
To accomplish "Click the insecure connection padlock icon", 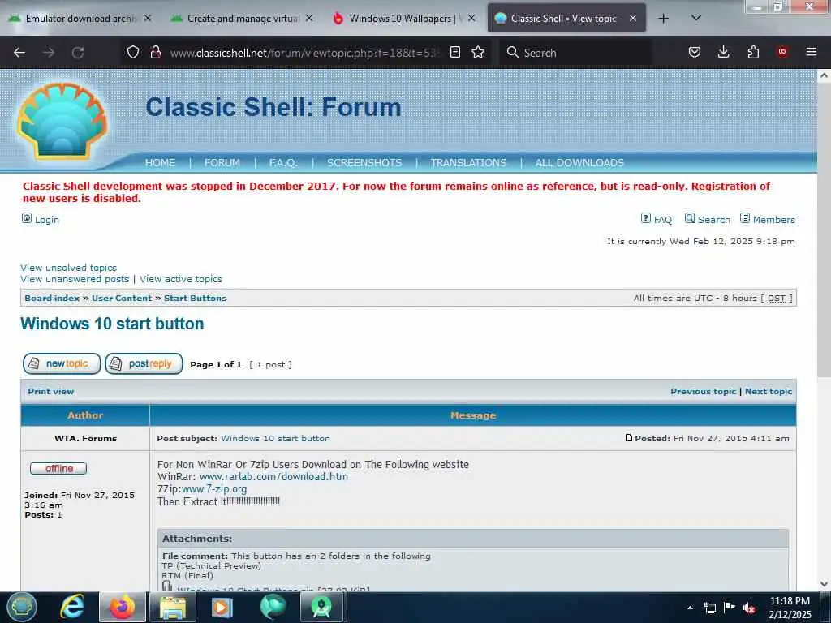I will coord(155,52).
